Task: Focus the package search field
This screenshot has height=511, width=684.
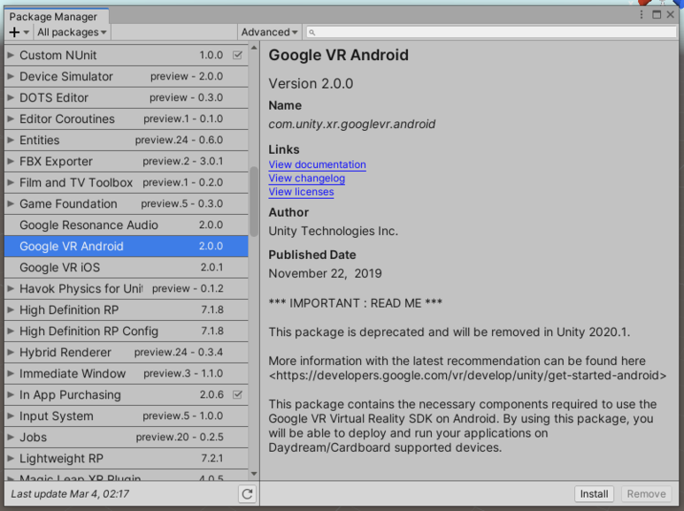Action: [491, 32]
